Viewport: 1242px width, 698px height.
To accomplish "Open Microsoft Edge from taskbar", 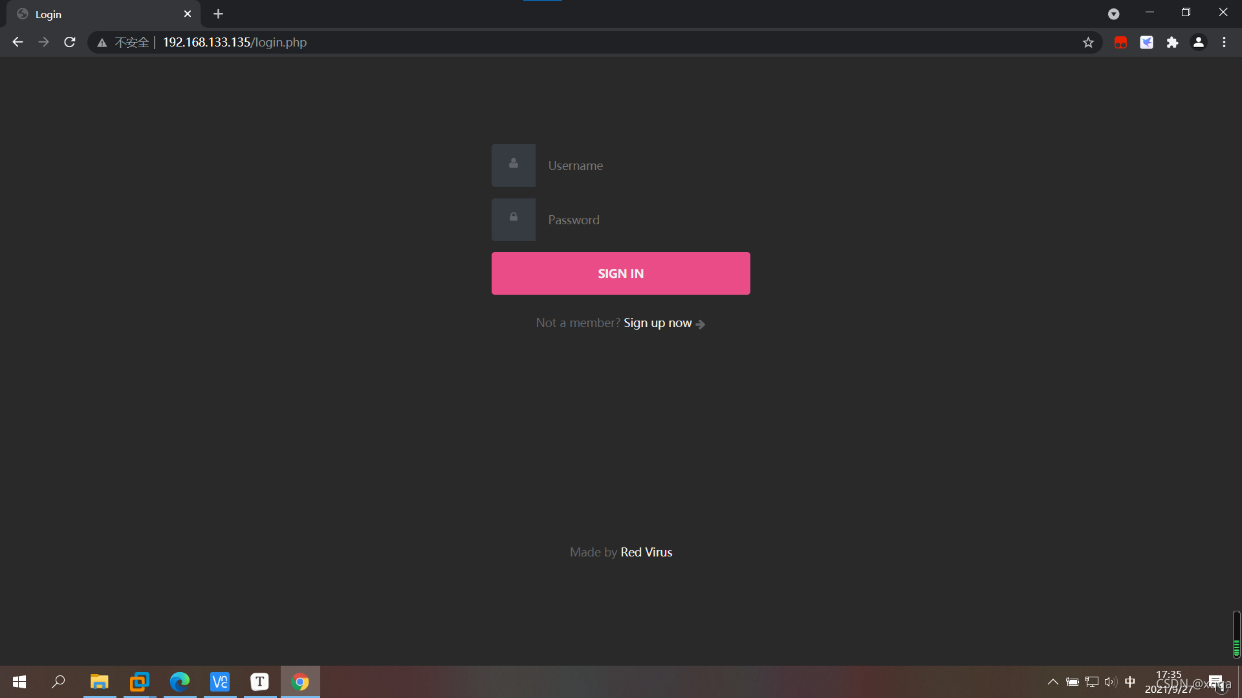I will [180, 682].
